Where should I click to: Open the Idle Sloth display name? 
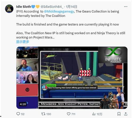point(23,7)
